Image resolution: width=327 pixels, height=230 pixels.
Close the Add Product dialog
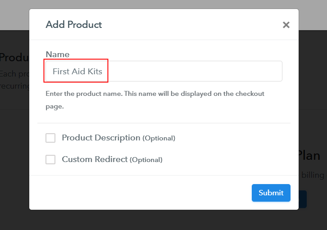pos(286,25)
